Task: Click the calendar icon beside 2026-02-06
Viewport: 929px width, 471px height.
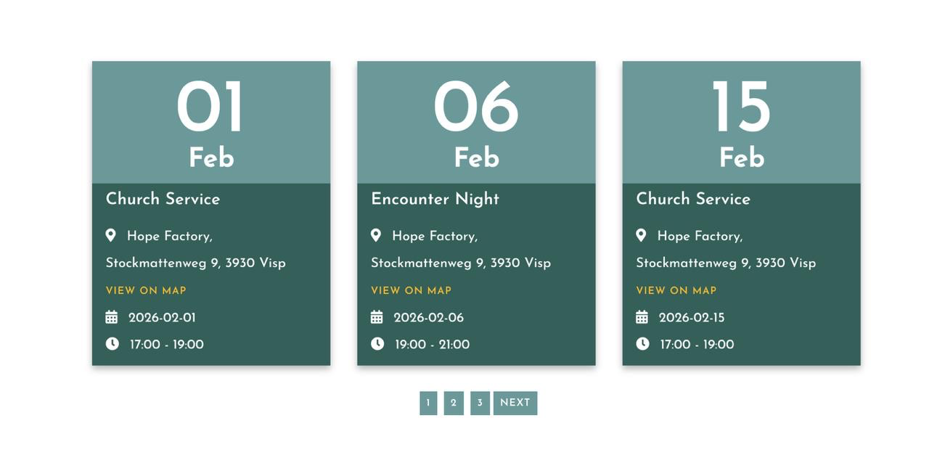Action: pyautogui.click(x=377, y=317)
